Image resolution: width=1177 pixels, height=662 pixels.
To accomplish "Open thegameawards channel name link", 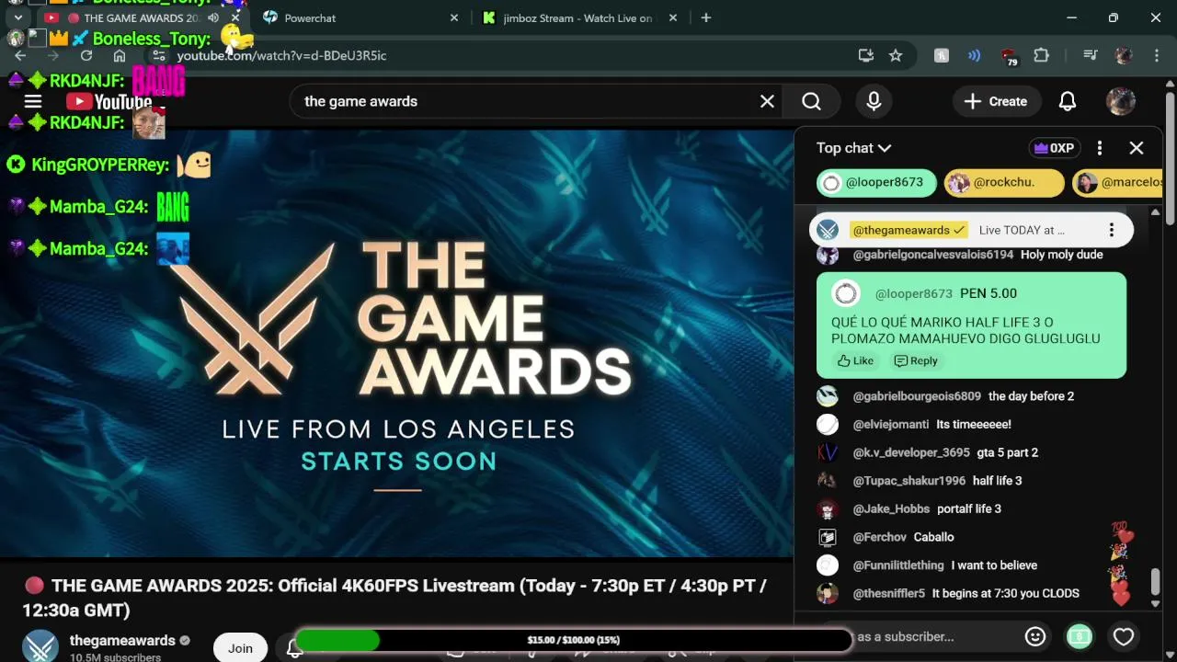I will point(122,640).
